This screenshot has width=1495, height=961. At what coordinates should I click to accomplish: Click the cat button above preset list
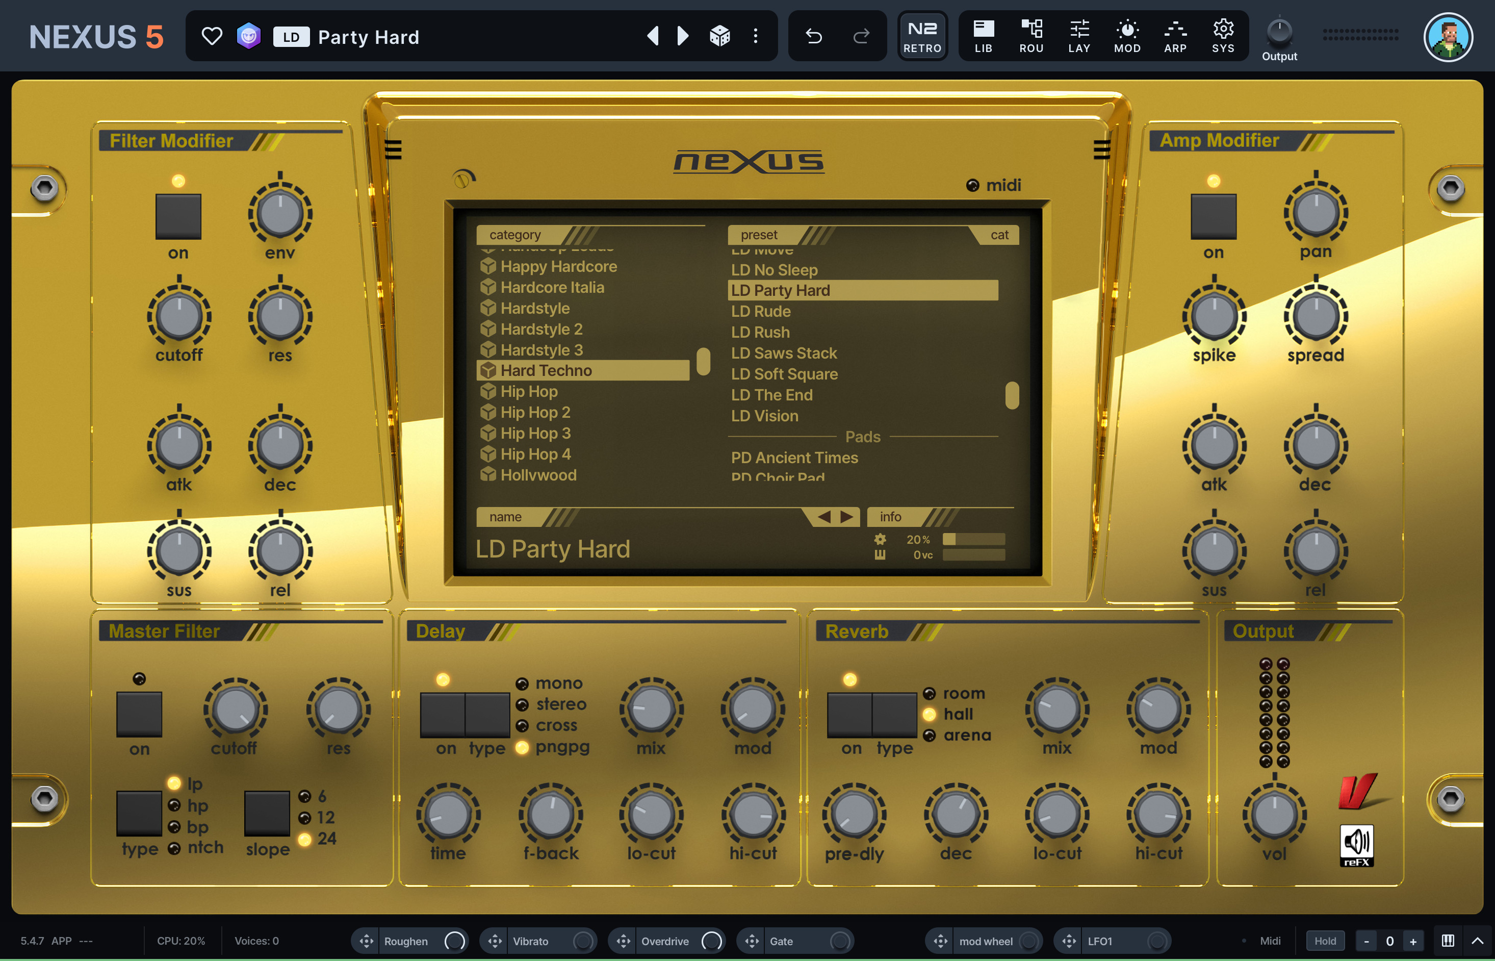pos(999,235)
